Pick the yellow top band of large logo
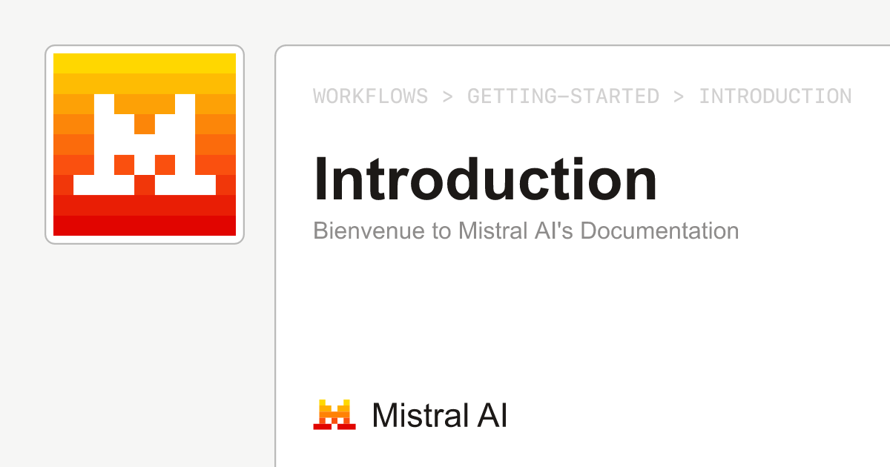Image resolution: width=890 pixels, height=467 pixels. [145, 63]
